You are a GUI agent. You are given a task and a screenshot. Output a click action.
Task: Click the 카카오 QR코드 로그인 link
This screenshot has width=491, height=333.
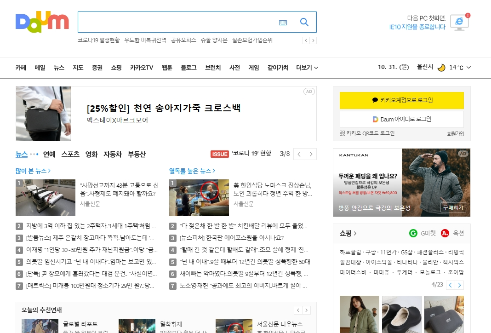coord(371,133)
